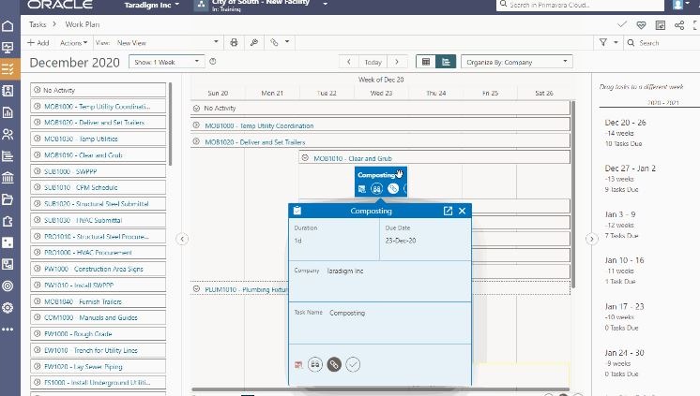Click handoff icon on the Composting task card
The height and width of the screenshot is (396, 700).
(377, 189)
